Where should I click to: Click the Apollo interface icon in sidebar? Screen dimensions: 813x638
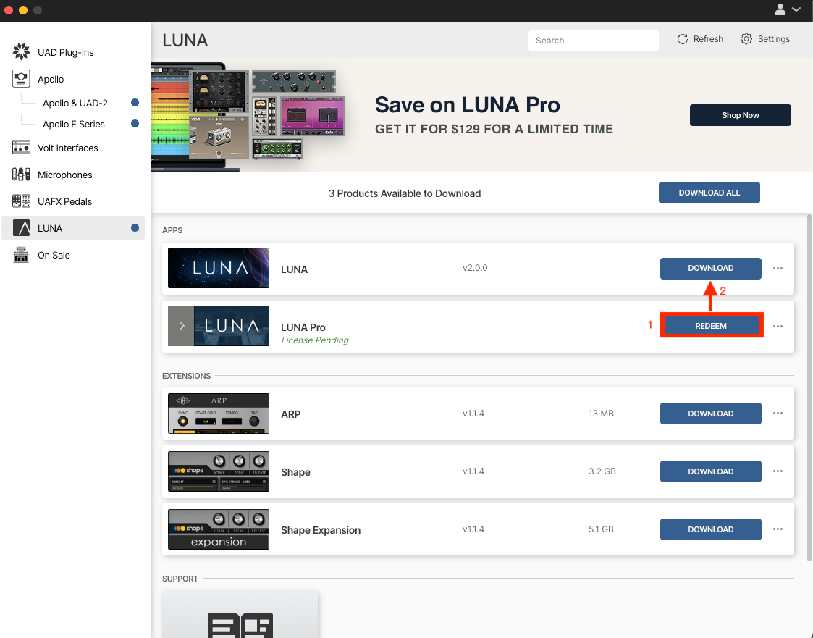(x=21, y=78)
